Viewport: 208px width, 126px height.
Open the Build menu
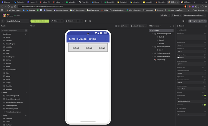pos(55,21)
